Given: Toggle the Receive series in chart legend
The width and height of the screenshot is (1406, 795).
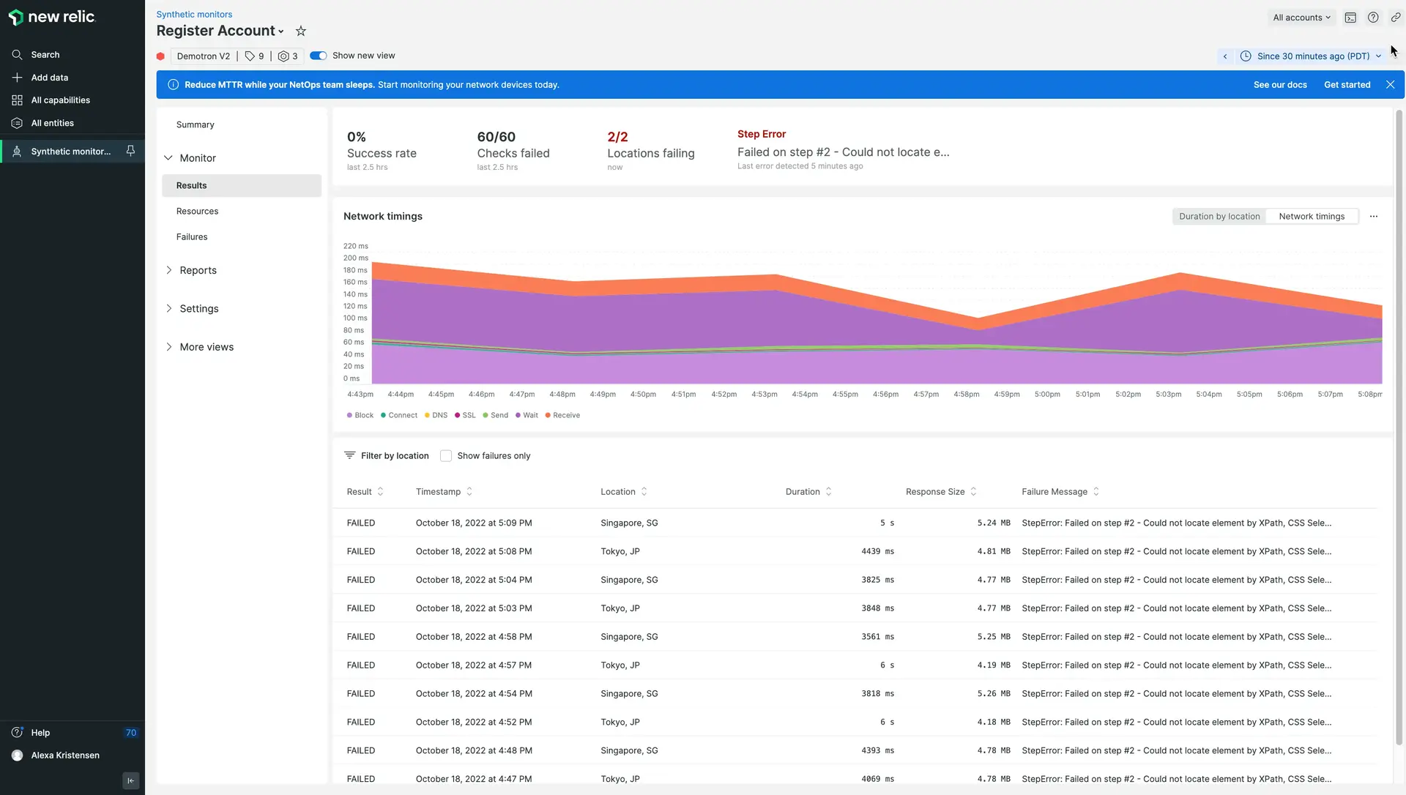Looking at the screenshot, I should point(562,416).
